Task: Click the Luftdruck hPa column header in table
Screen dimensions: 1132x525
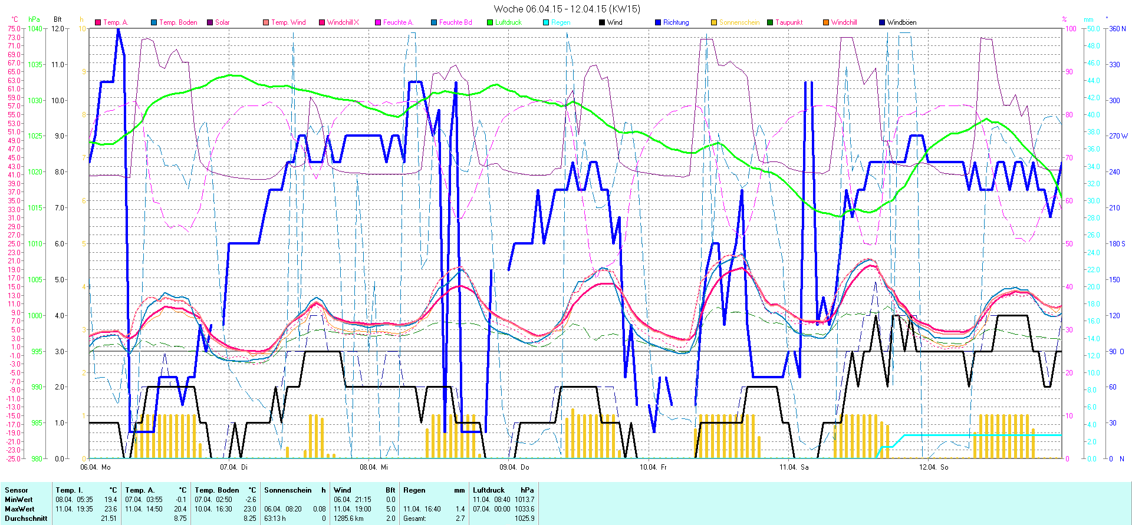Action: 503,490
